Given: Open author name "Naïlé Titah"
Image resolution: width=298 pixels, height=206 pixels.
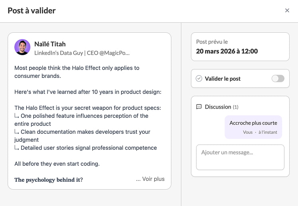Looking at the screenshot, I should [50, 44].
